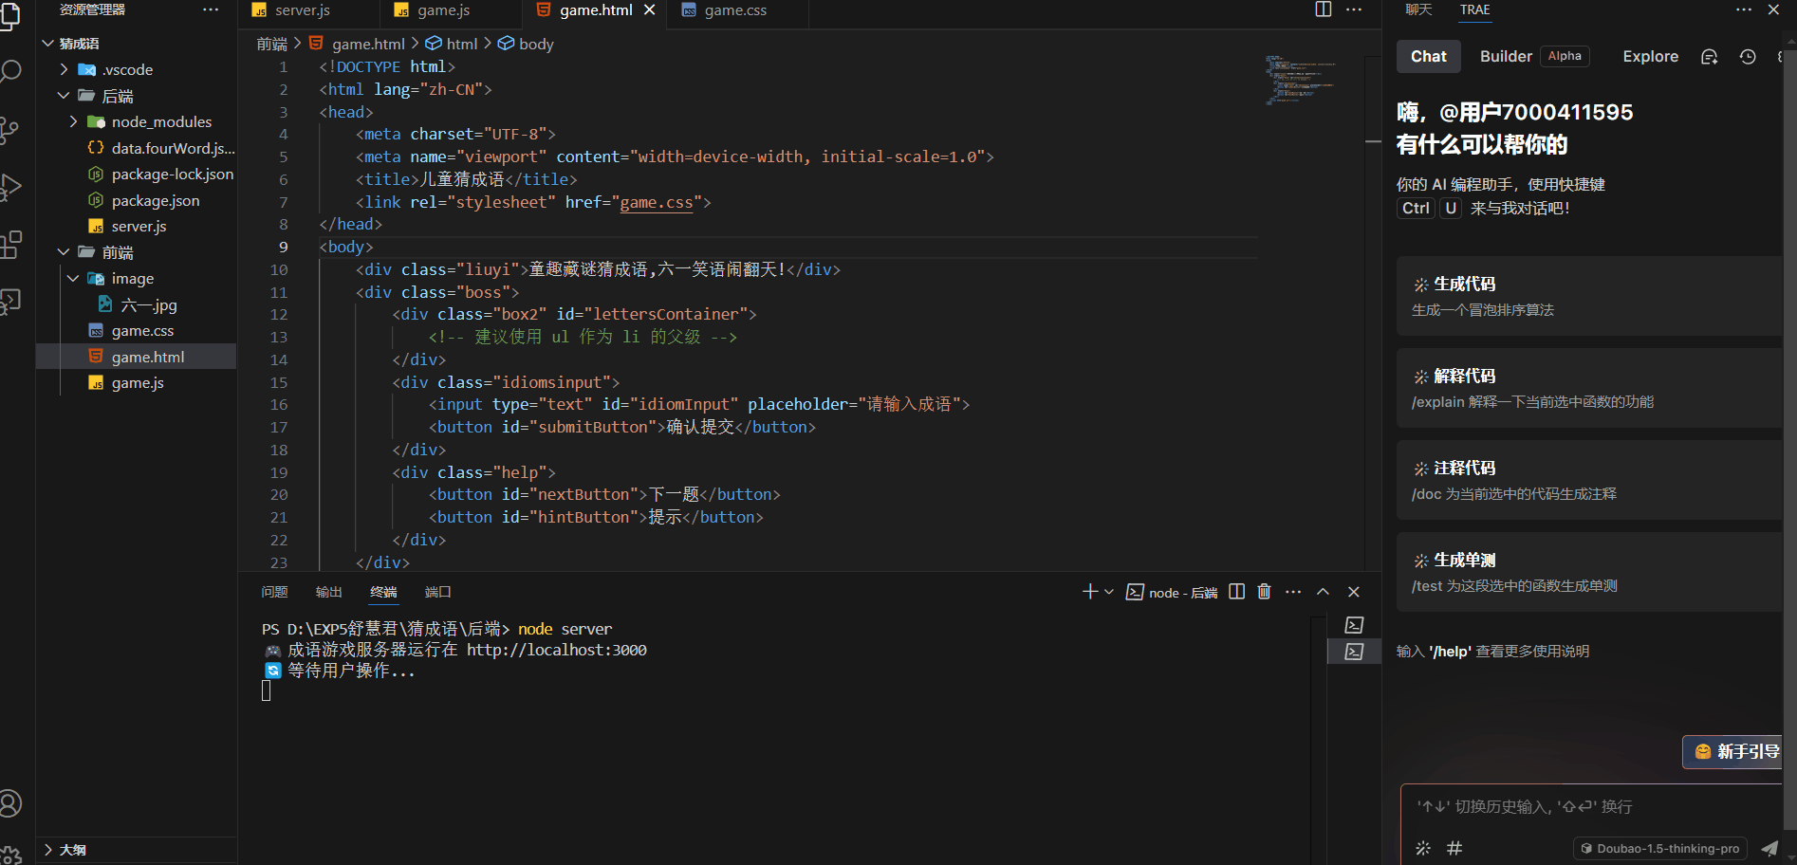Viewport: 1797px width, 865px height.
Task: Create a new terminal with plus icon
Action: (1090, 592)
